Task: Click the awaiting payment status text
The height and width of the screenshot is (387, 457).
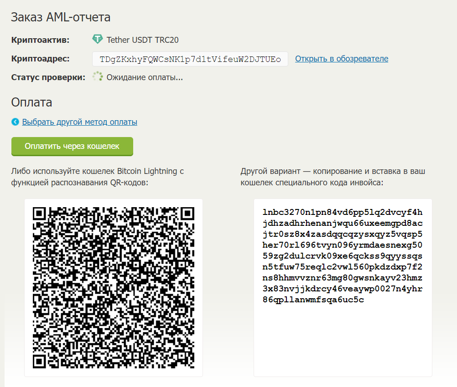Action: click(145, 77)
